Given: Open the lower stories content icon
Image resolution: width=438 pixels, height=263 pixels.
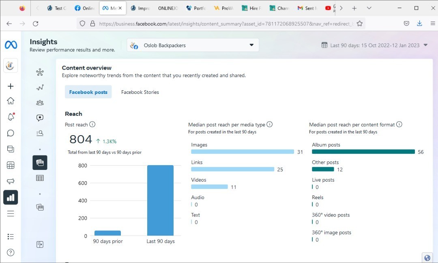Looking at the screenshot, I should point(40,207).
